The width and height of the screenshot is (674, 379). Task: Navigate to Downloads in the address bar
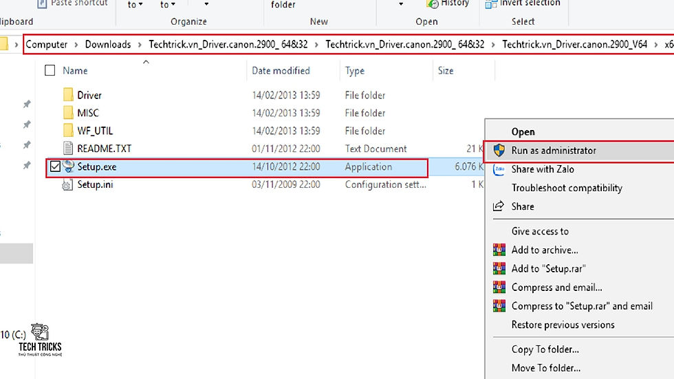tap(108, 44)
